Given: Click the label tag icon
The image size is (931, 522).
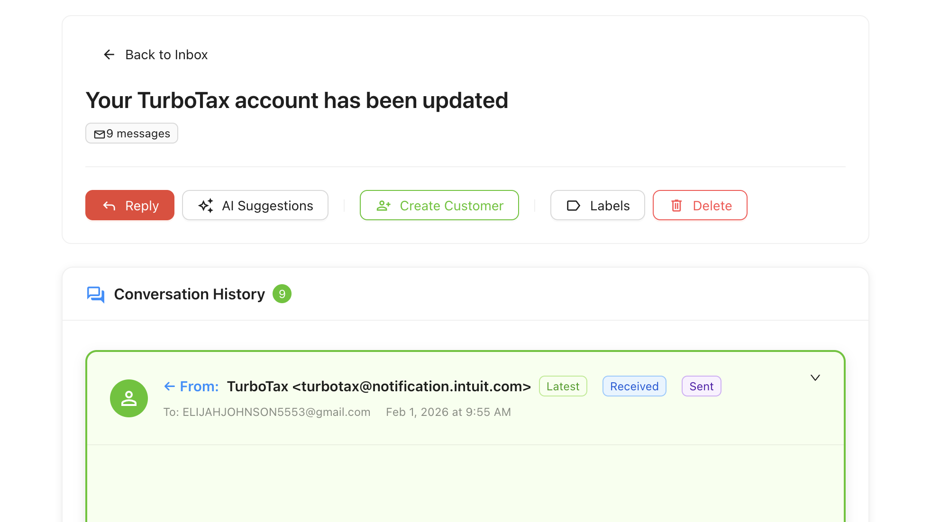Looking at the screenshot, I should point(574,206).
